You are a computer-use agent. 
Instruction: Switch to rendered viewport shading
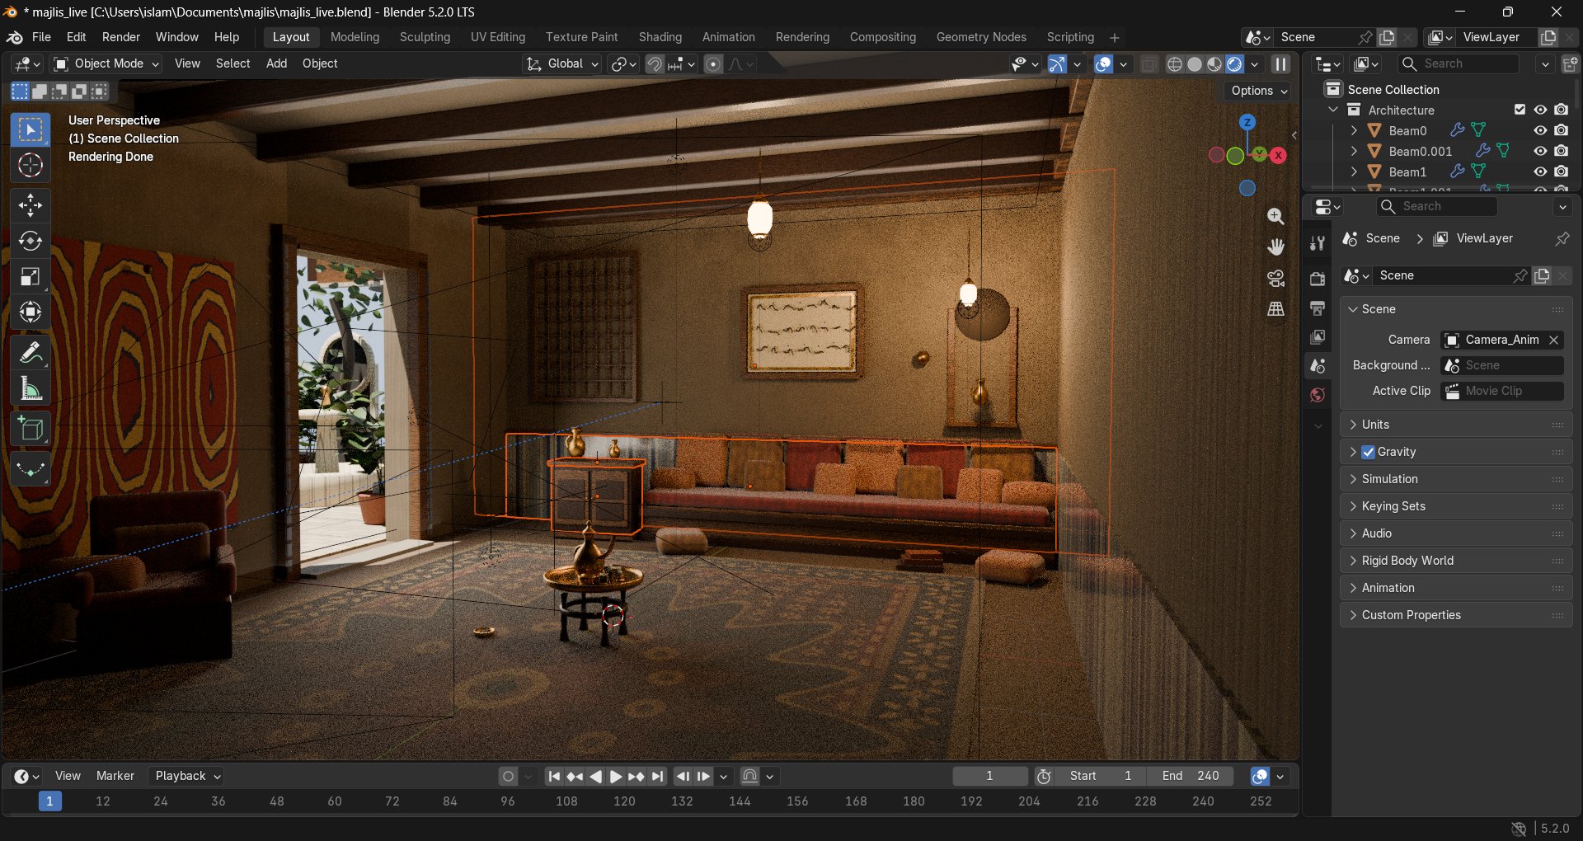coord(1234,64)
